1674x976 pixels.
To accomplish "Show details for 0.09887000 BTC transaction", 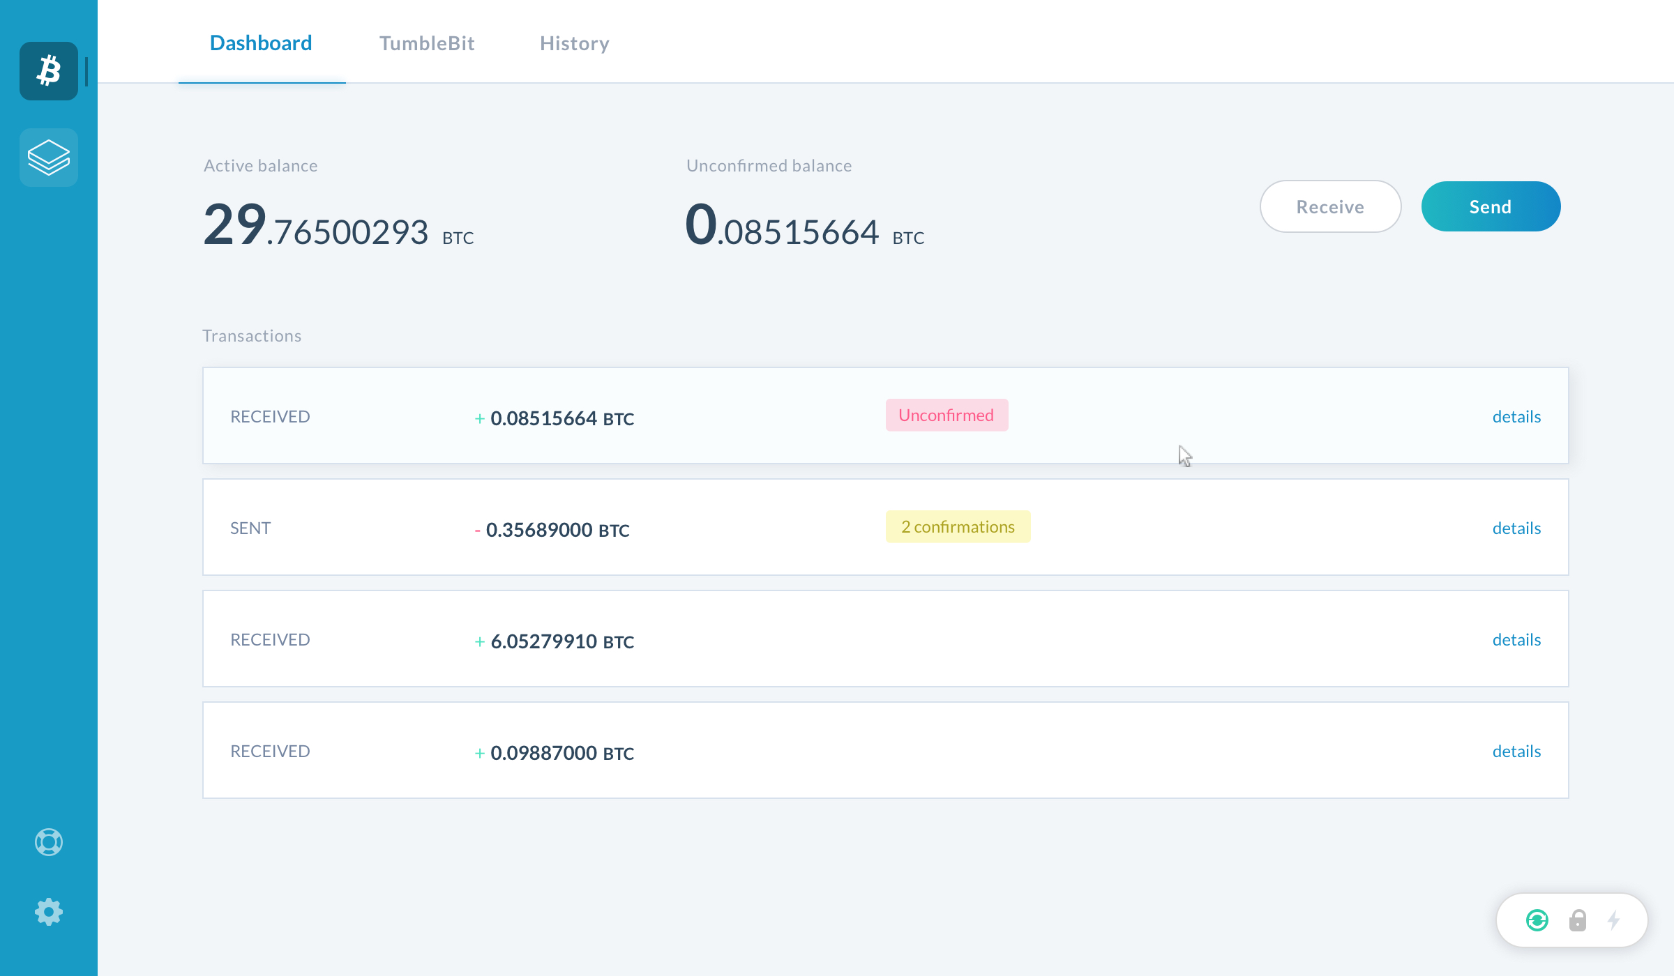I will (1516, 752).
